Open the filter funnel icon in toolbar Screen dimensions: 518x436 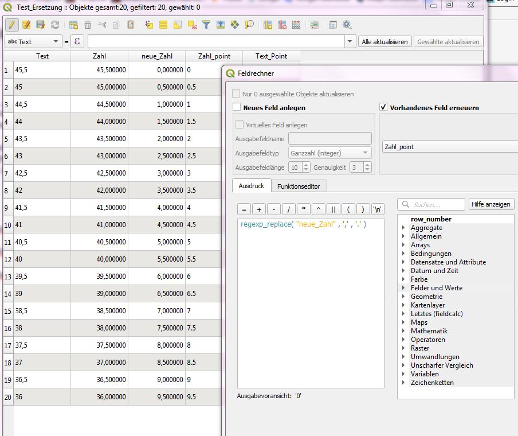coord(207,25)
